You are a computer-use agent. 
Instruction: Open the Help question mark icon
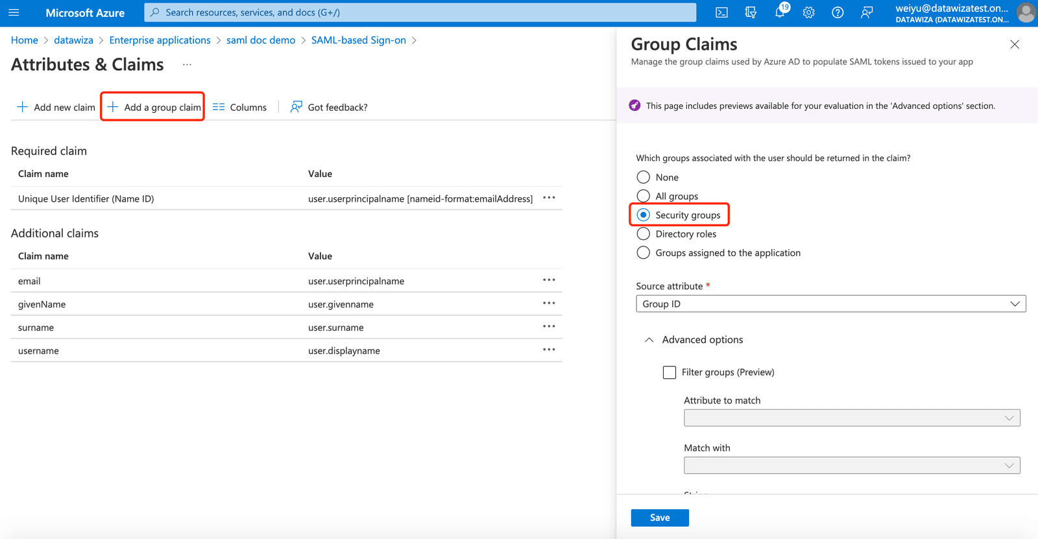(x=838, y=12)
